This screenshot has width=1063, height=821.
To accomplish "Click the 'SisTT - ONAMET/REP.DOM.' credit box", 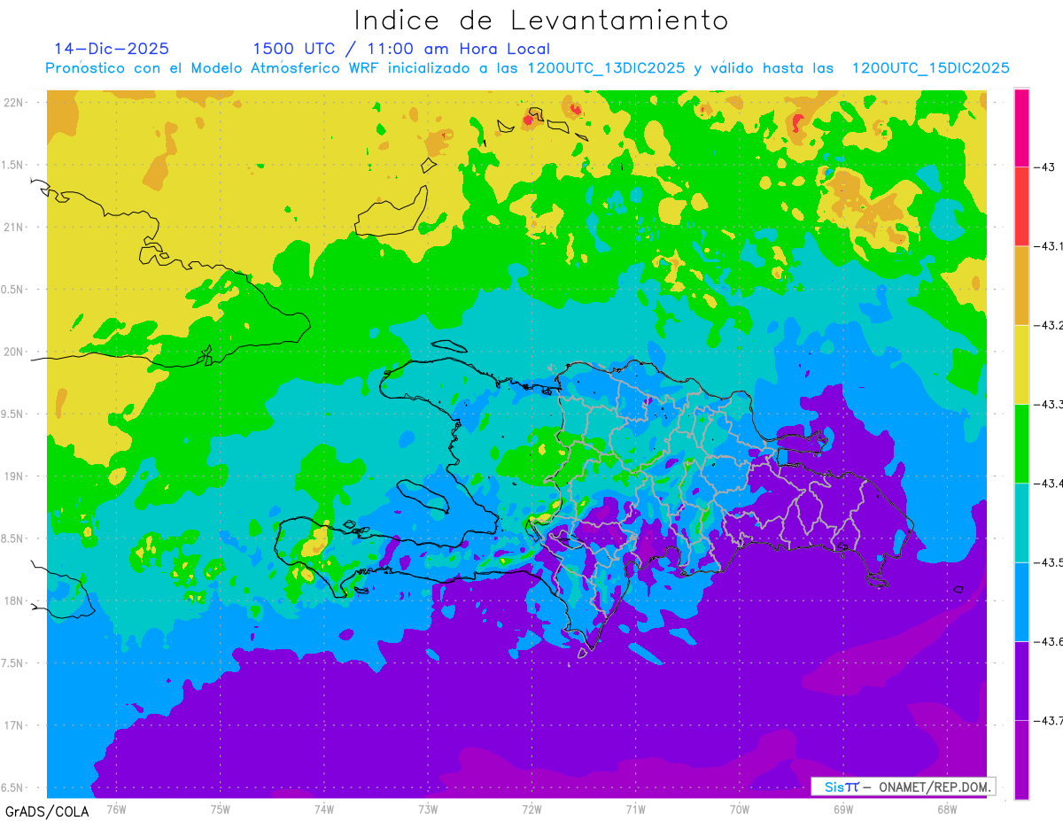I will (x=904, y=786).
